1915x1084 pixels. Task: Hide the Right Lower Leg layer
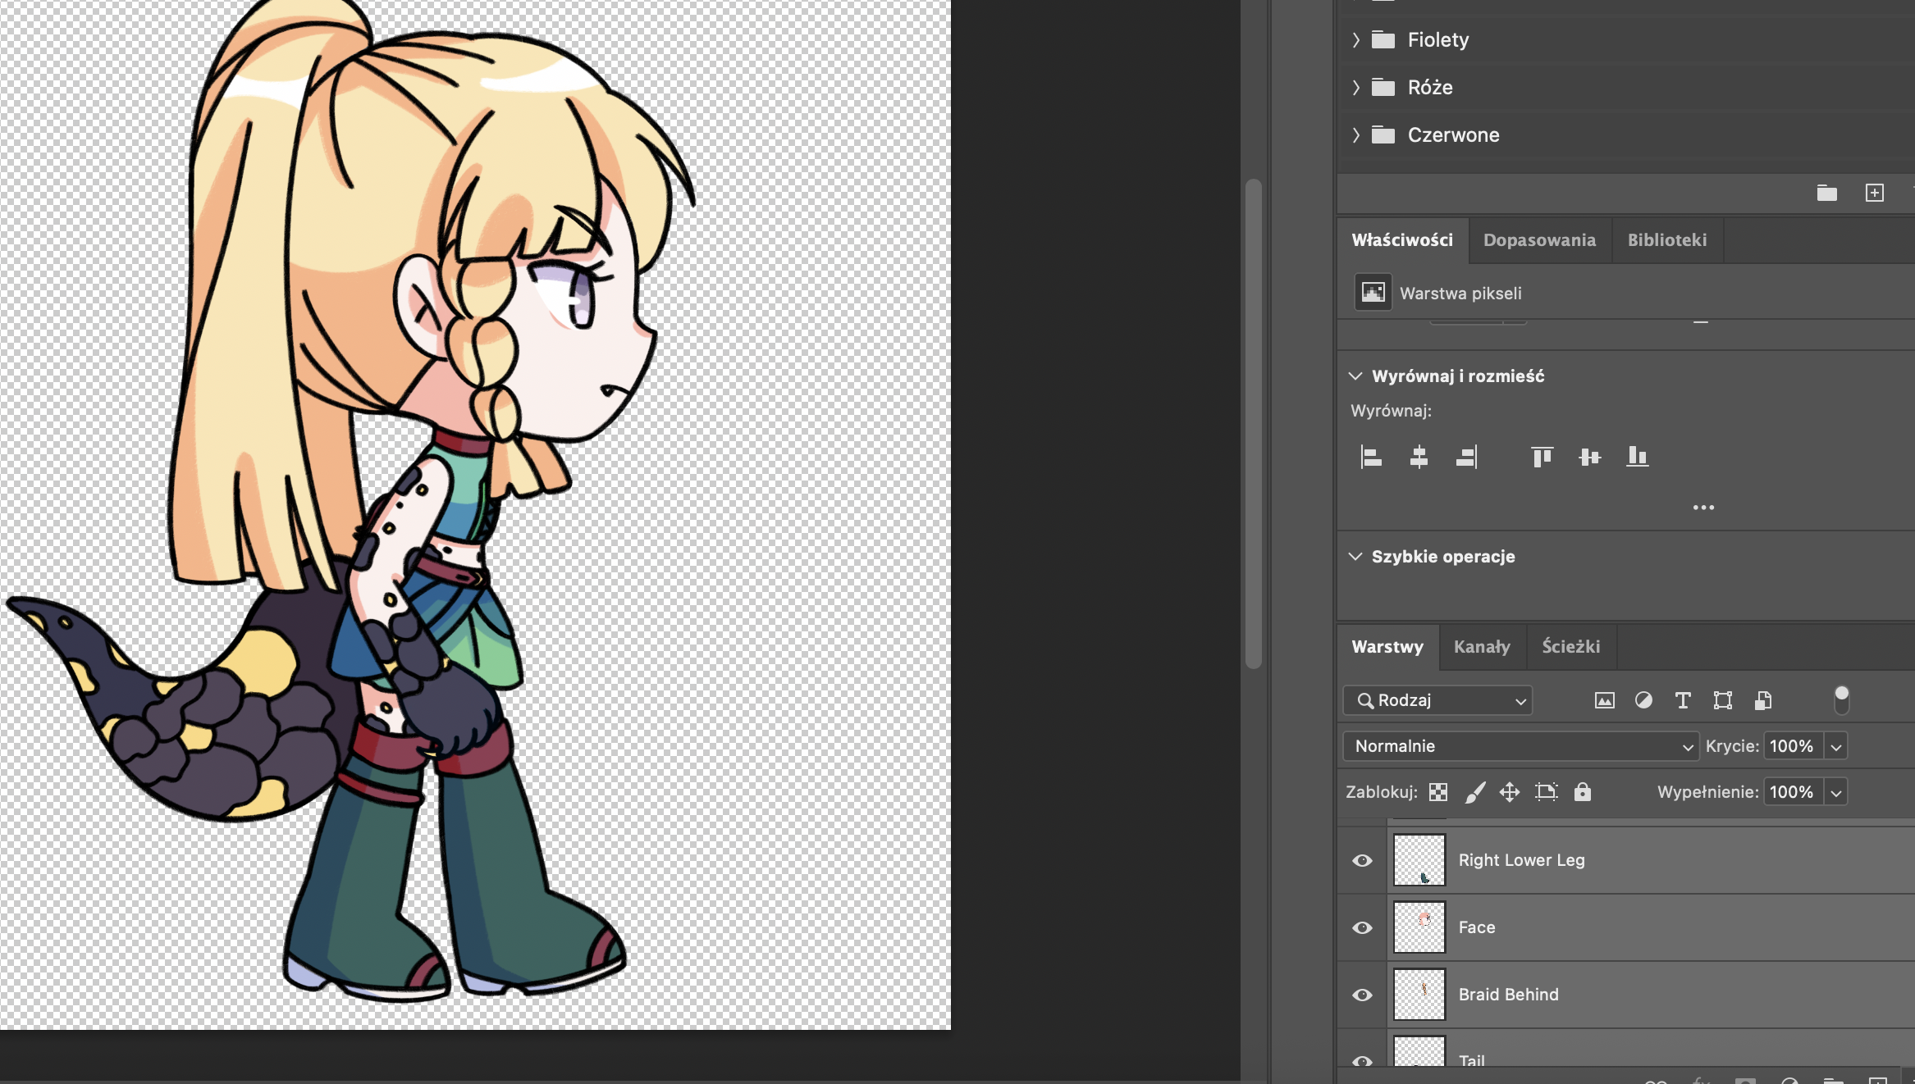[x=1362, y=860]
